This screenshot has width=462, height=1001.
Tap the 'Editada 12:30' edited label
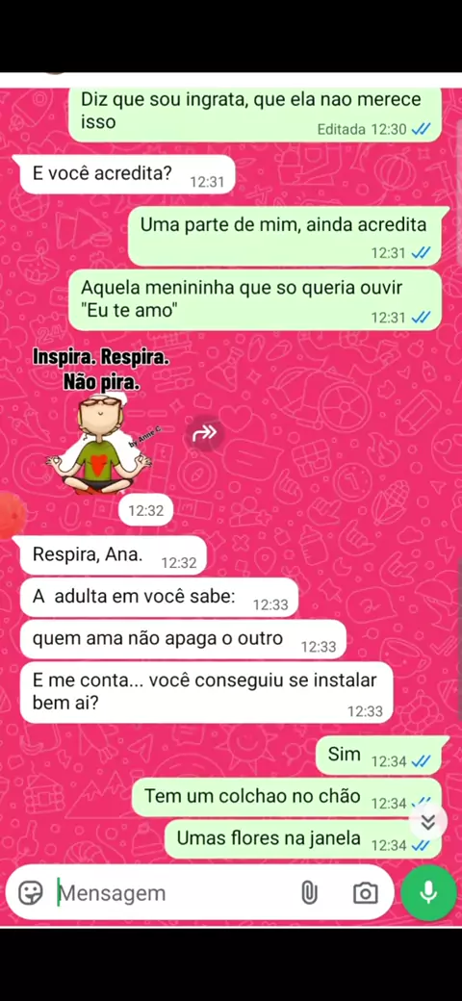[362, 130]
